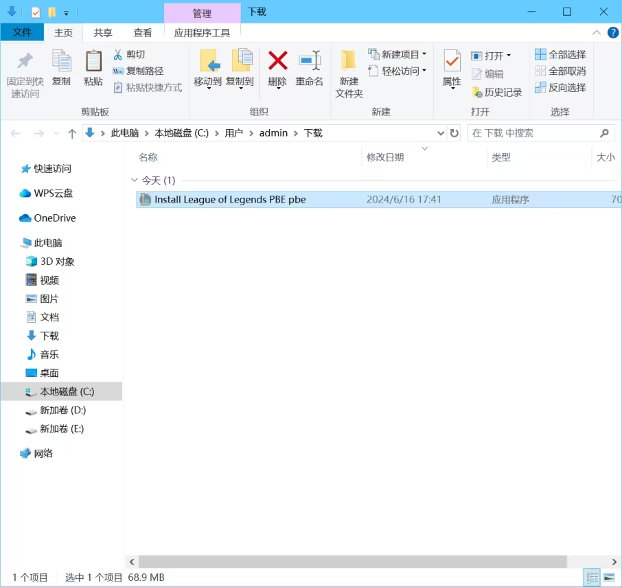
Task: Open WPS云盘 in the navigation pane
Action: pyautogui.click(x=46, y=193)
